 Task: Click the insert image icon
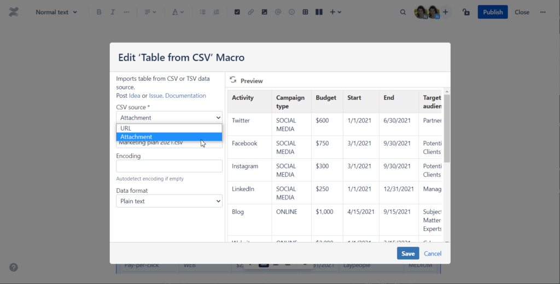[264, 12]
